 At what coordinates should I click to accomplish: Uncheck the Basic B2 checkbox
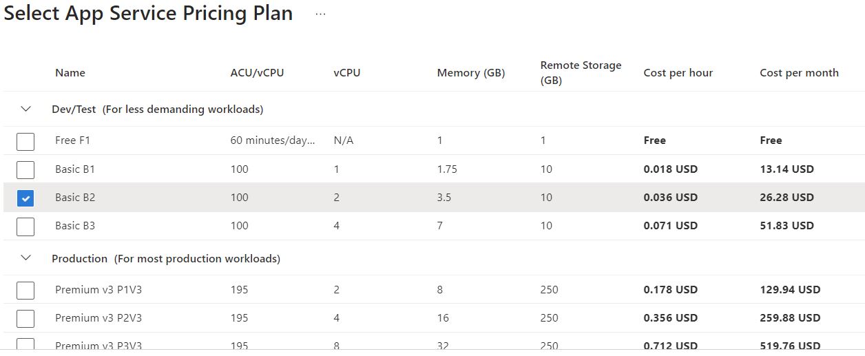tap(25, 198)
